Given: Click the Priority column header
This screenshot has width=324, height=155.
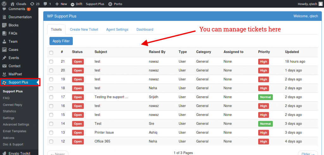Looking at the screenshot, I should pos(264,52).
